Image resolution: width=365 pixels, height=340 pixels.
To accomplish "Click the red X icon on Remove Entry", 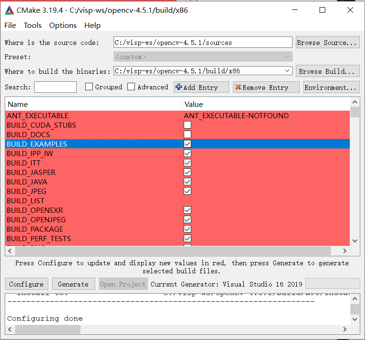I will [238, 87].
